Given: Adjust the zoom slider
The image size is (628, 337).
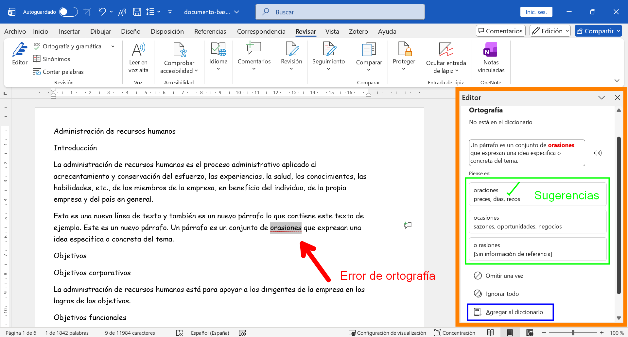Looking at the screenshot, I should pos(573,333).
